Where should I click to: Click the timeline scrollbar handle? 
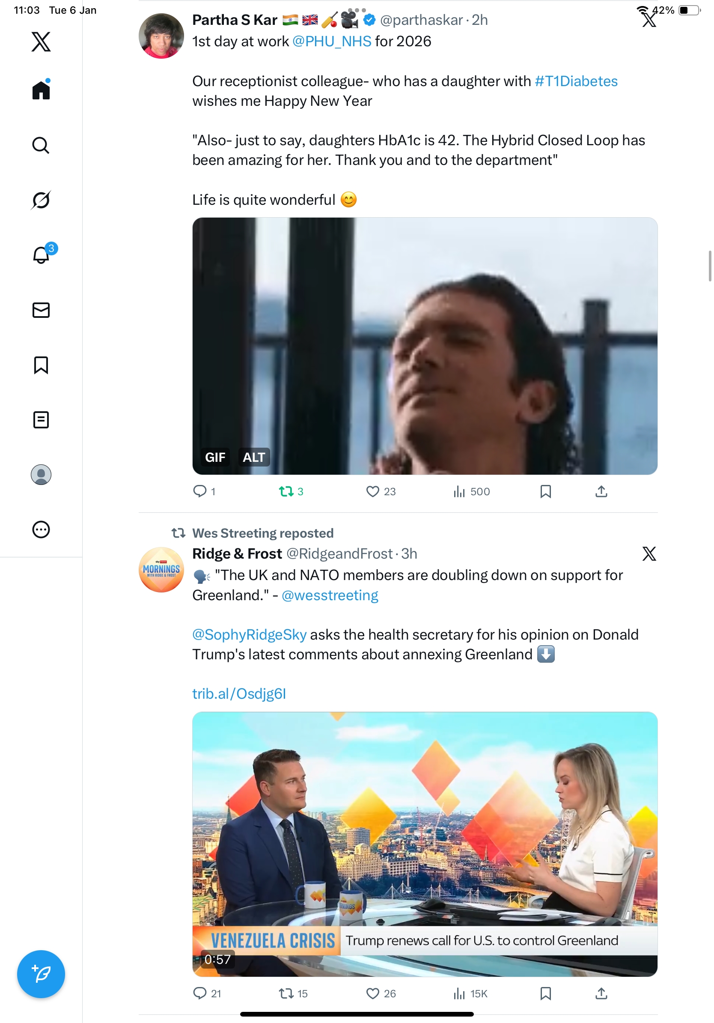[x=710, y=266]
